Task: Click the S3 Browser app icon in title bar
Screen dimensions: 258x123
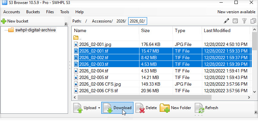Action: point(5,3)
